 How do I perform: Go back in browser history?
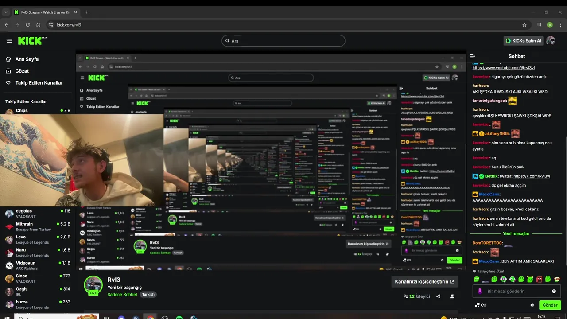pos(7,25)
